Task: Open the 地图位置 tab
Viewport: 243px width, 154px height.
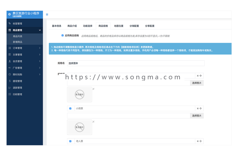Action: pyautogui.click(x=119, y=26)
